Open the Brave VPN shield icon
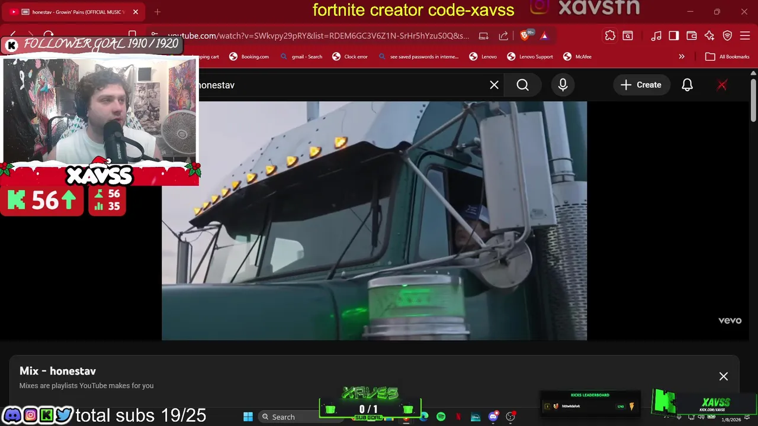Image resolution: width=758 pixels, height=426 pixels. coord(727,35)
